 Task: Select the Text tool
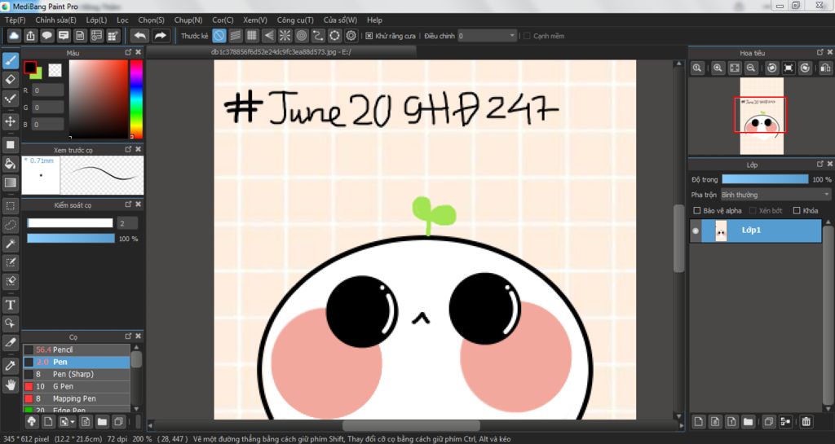(10, 305)
